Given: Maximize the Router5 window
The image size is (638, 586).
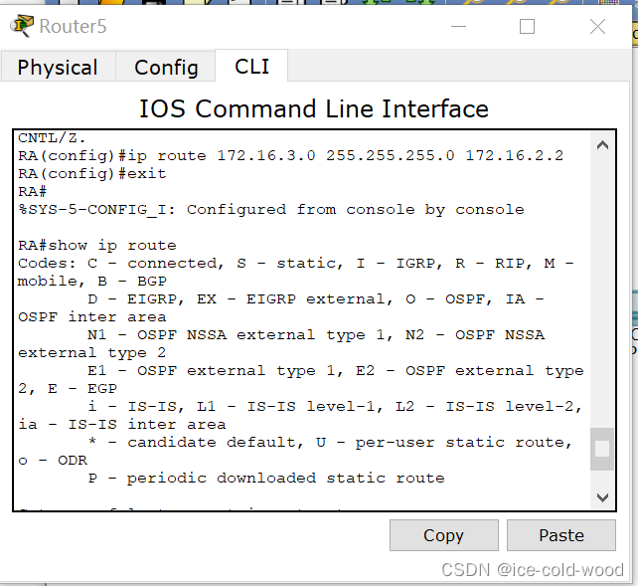Looking at the screenshot, I should click(x=527, y=27).
